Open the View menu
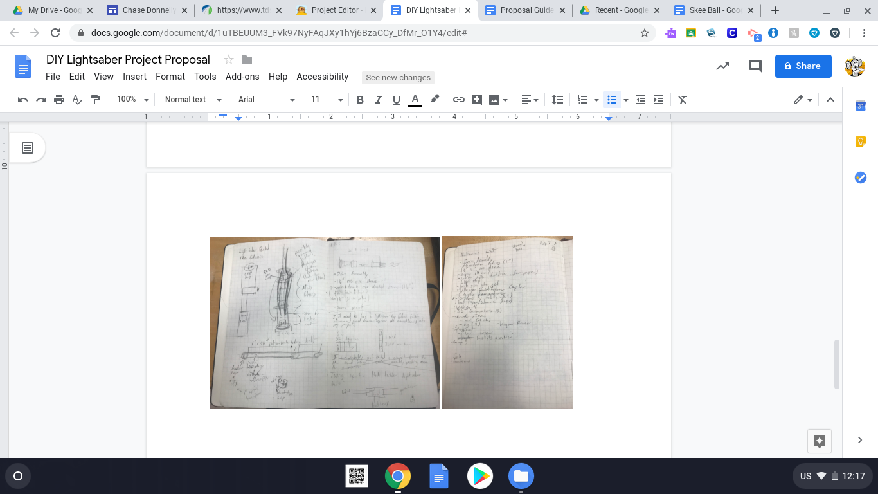The image size is (878, 494). pos(103,77)
